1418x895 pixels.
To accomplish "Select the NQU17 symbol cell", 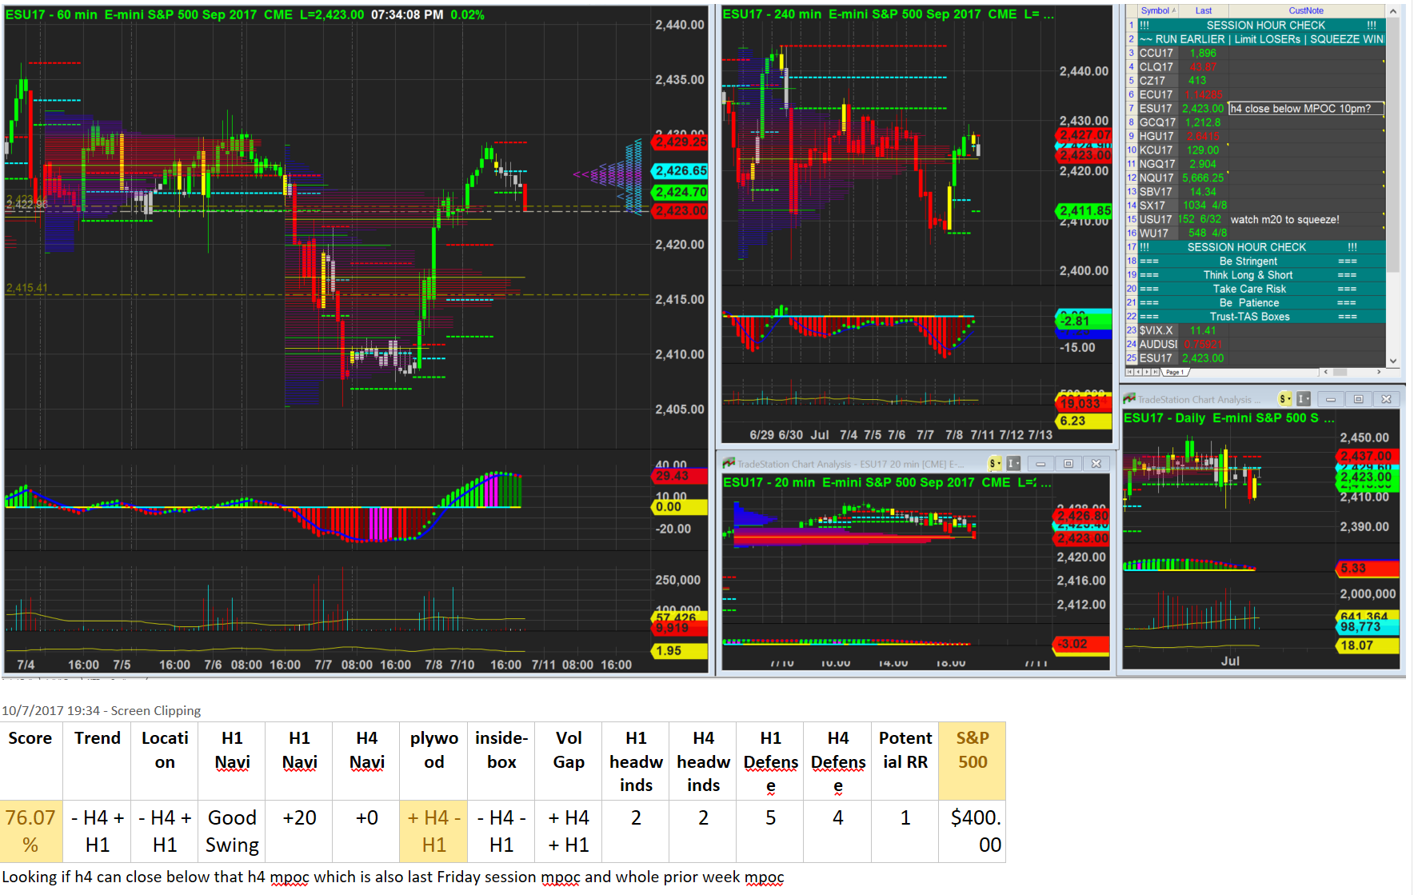I will pos(1157,178).
